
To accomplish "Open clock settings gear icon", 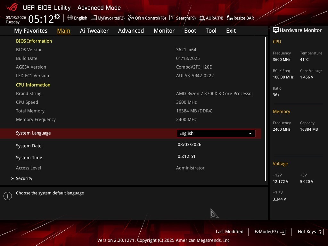I will 57,16.
